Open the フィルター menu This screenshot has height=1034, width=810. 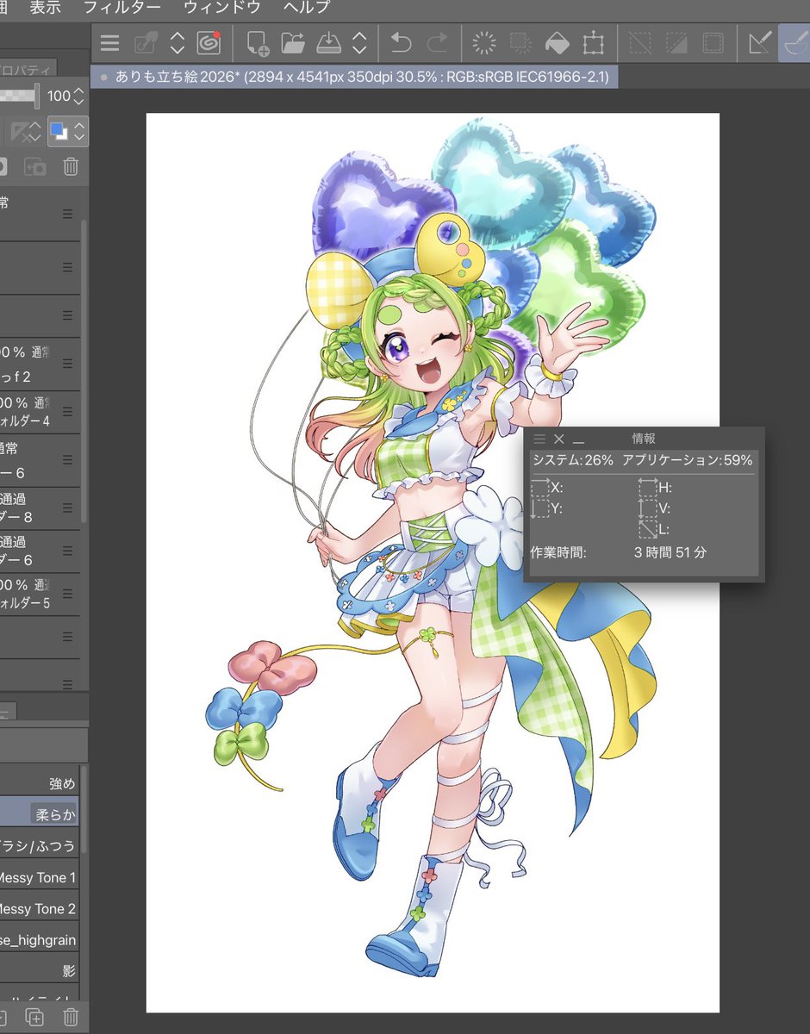click(121, 8)
